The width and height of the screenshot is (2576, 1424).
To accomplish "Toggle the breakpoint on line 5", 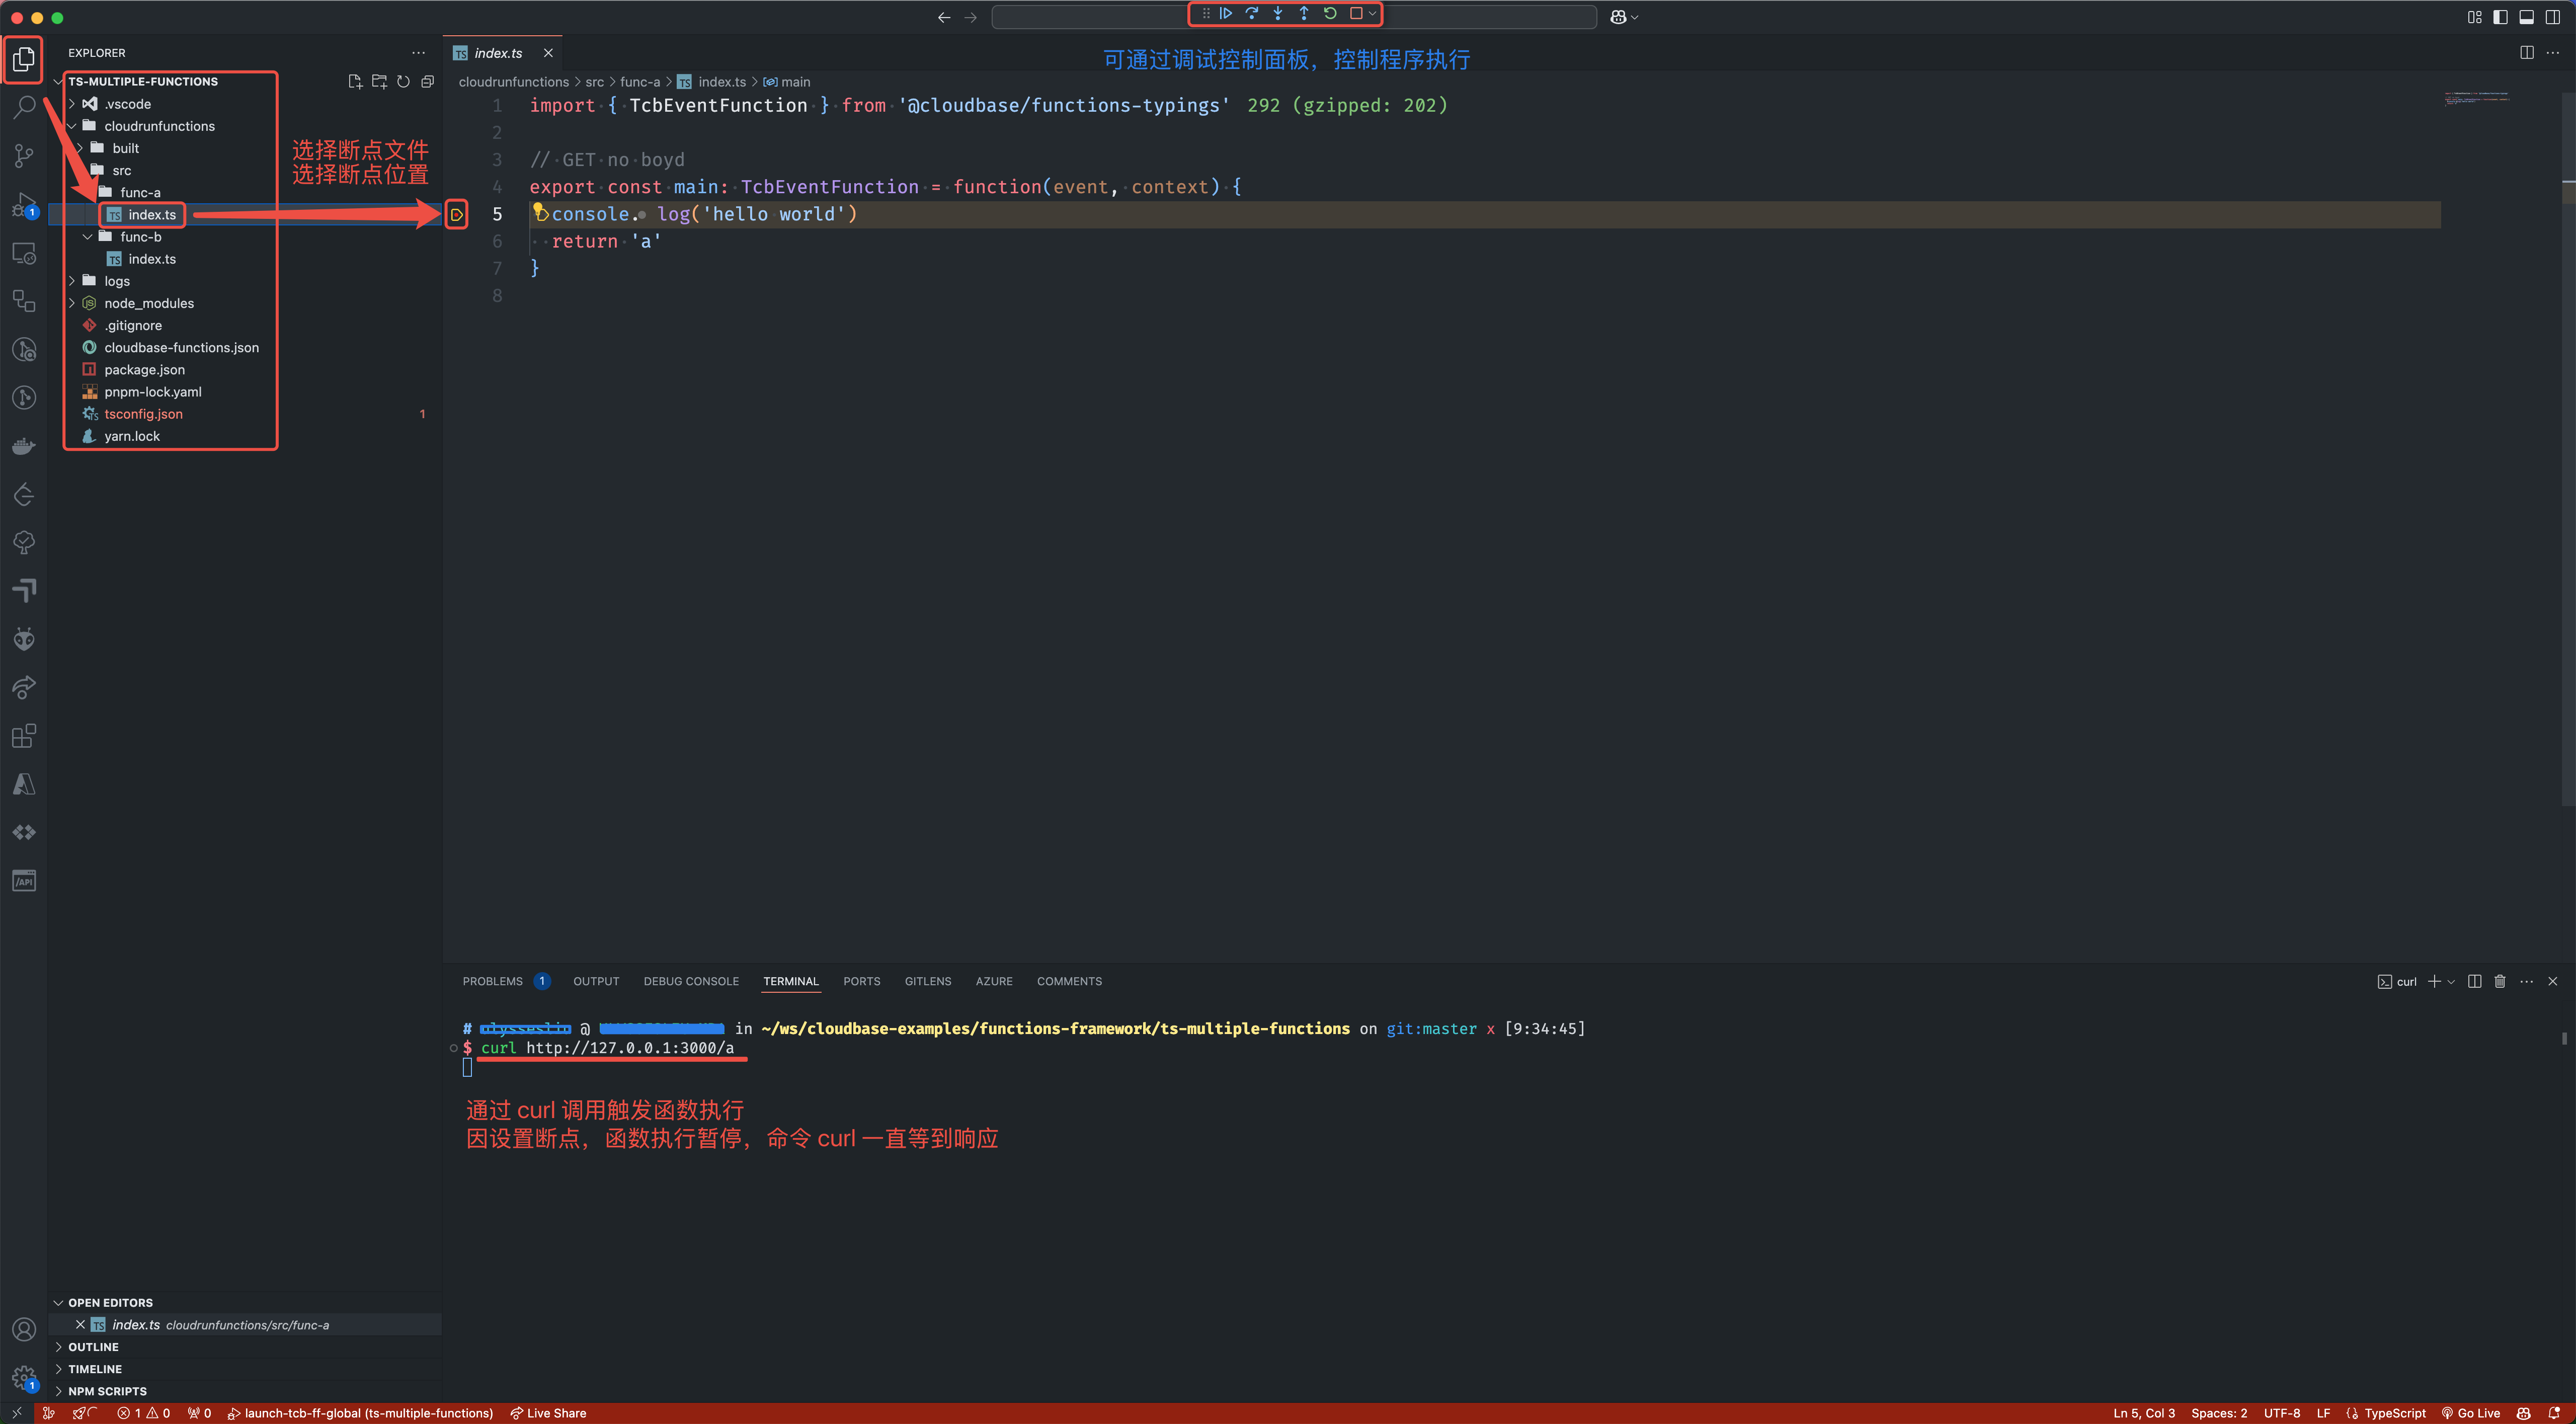I will pyautogui.click(x=456, y=214).
